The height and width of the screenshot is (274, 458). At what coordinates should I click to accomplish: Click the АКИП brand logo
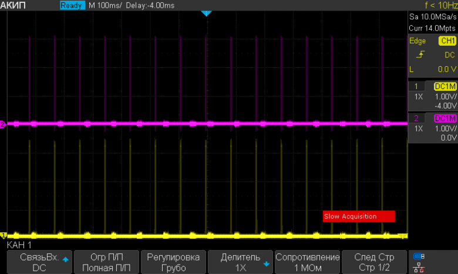click(x=13, y=5)
